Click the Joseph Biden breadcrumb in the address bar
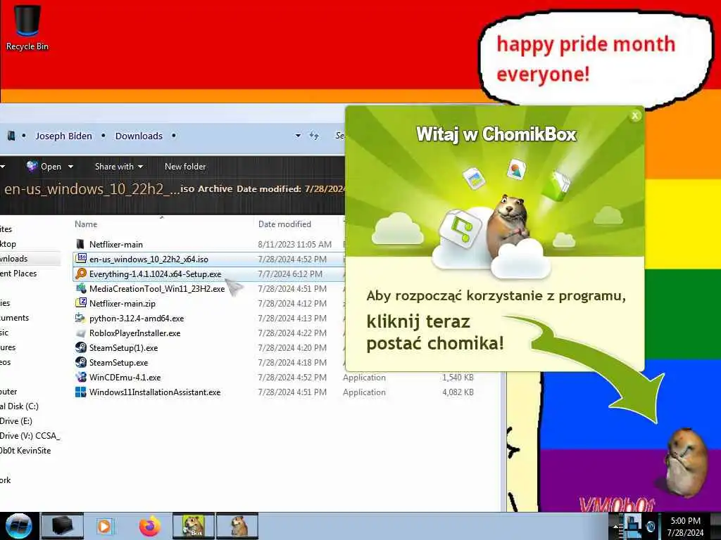This screenshot has width=721, height=540. (x=63, y=136)
